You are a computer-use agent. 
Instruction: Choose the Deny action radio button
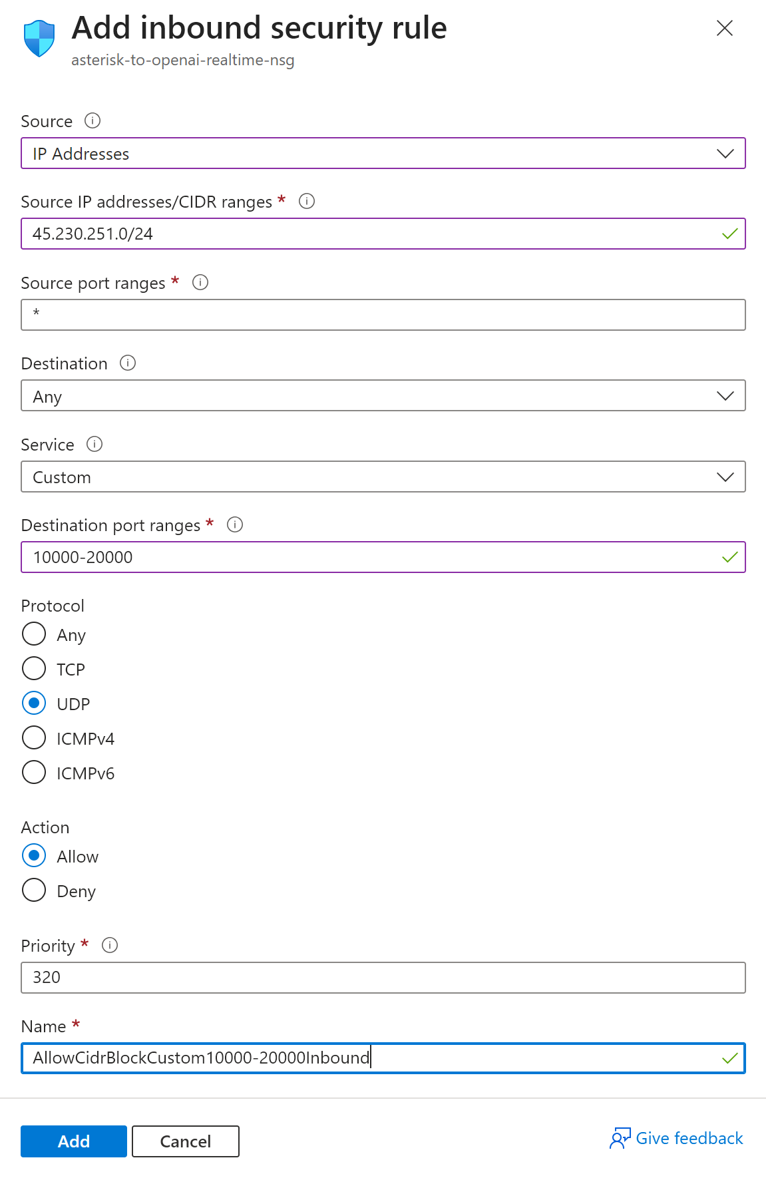click(34, 890)
